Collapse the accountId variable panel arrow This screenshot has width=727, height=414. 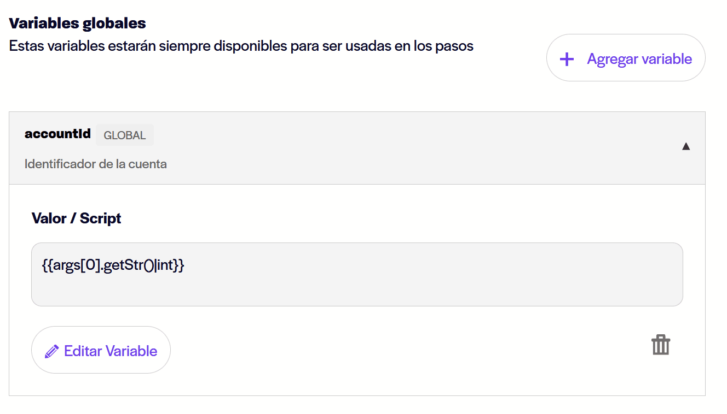(686, 146)
